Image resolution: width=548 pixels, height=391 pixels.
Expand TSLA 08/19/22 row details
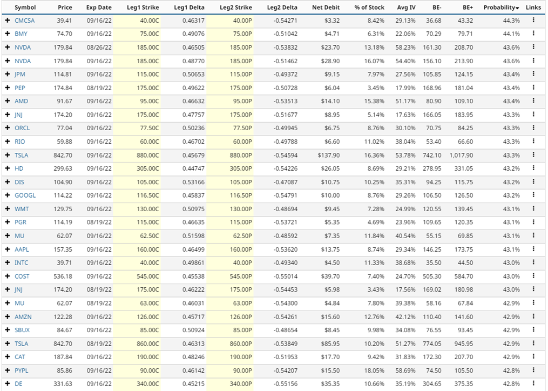coord(8,343)
